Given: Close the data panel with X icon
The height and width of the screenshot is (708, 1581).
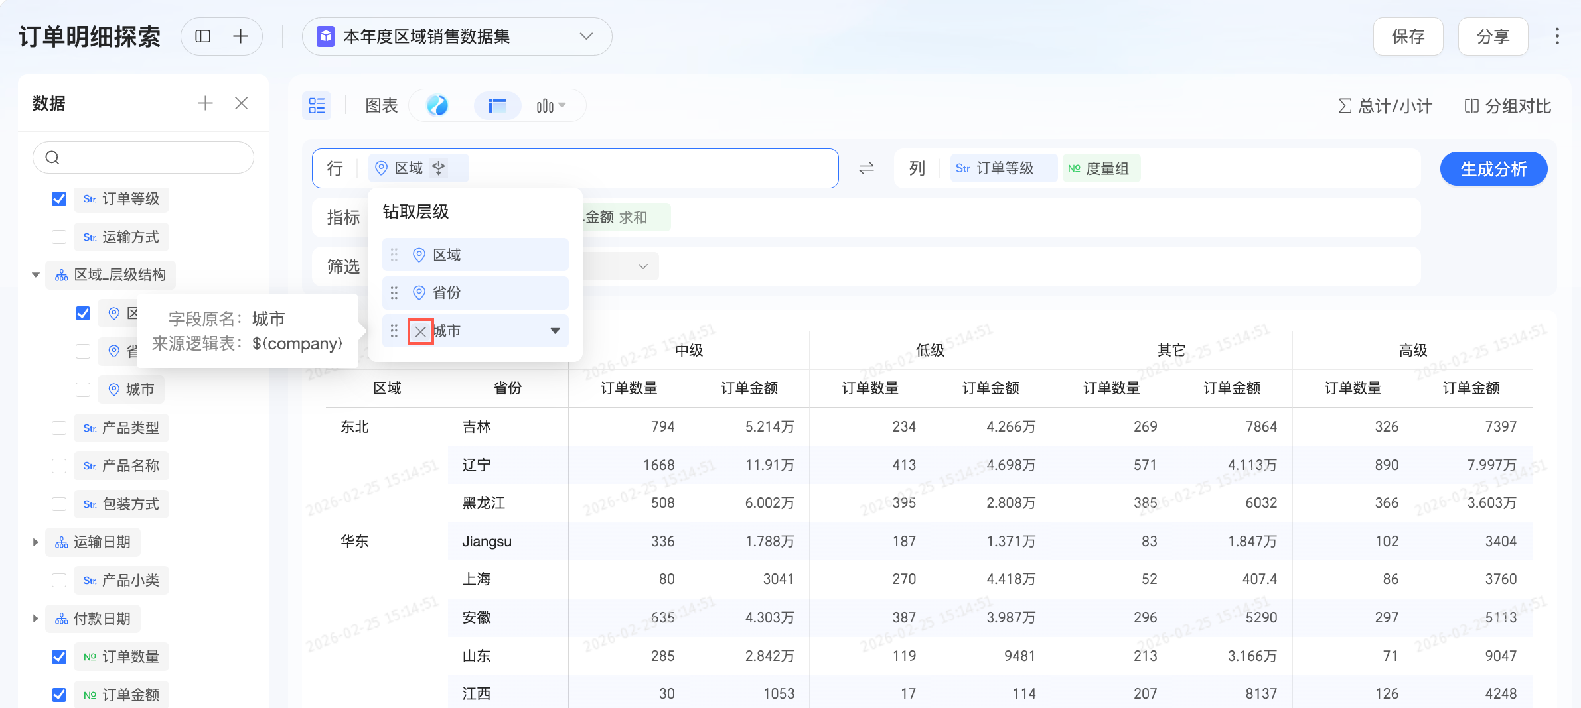Looking at the screenshot, I should click(242, 103).
